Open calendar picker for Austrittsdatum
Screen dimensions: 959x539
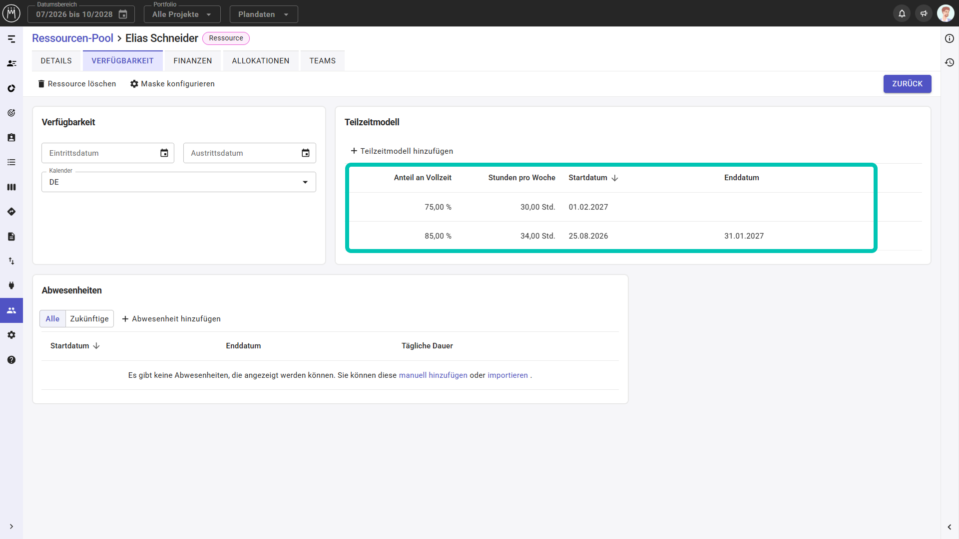306,153
